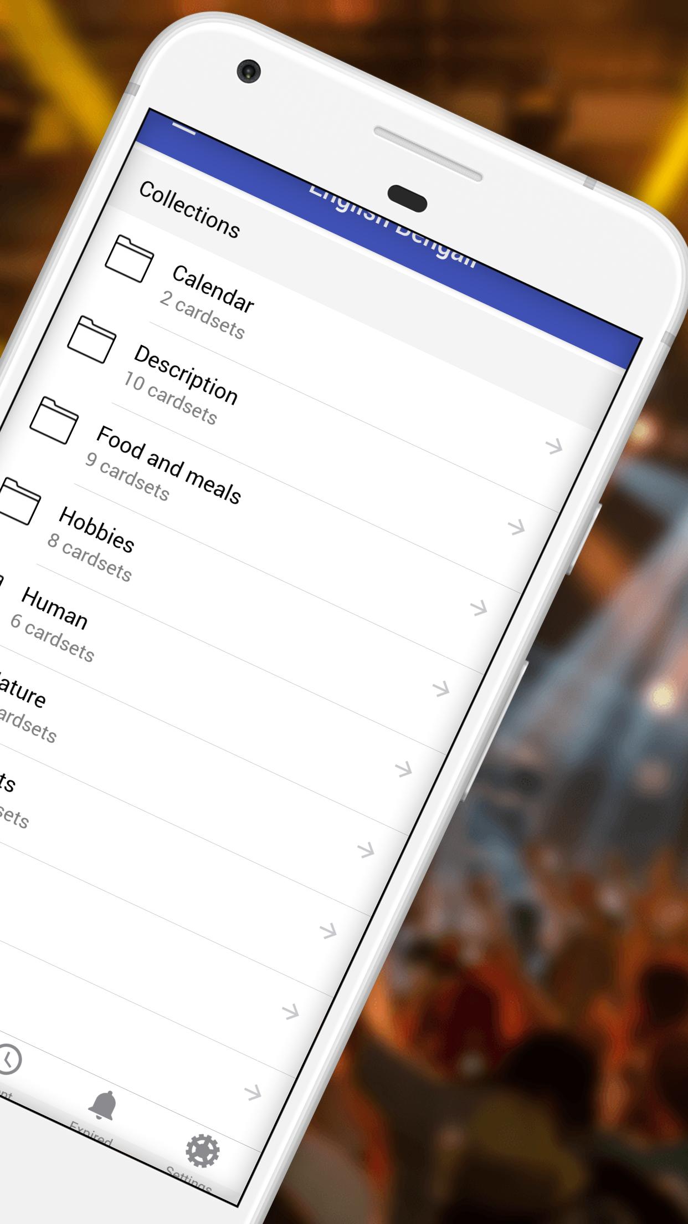Expand Description using its right arrow

516,527
